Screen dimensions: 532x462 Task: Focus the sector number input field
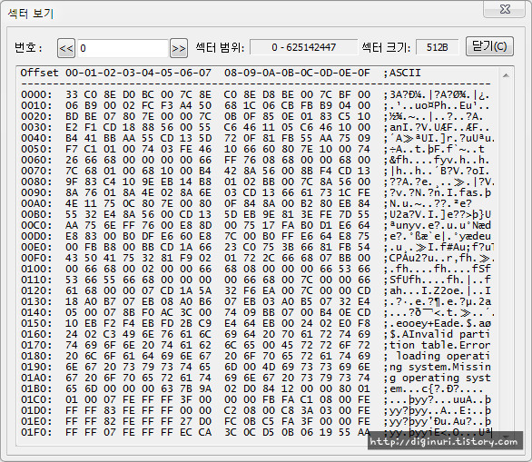tap(123, 48)
